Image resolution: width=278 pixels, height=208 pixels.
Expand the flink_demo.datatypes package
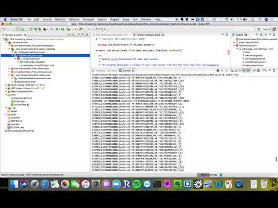pos(9,46)
